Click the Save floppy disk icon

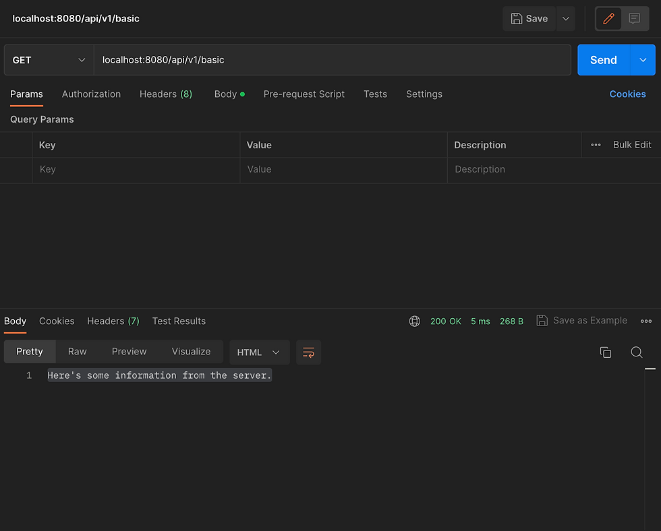[x=517, y=18]
